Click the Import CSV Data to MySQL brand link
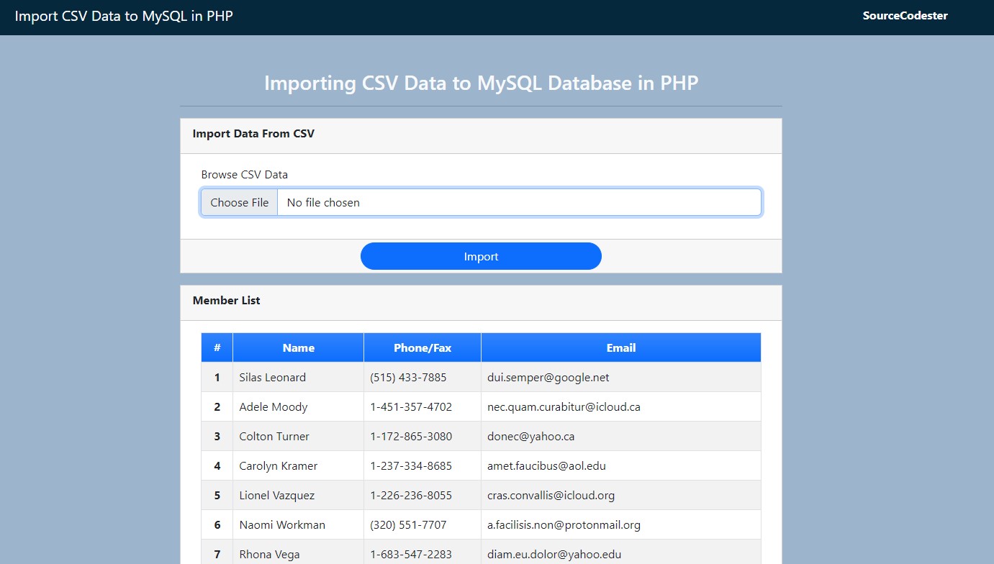994x564 pixels. coord(124,15)
